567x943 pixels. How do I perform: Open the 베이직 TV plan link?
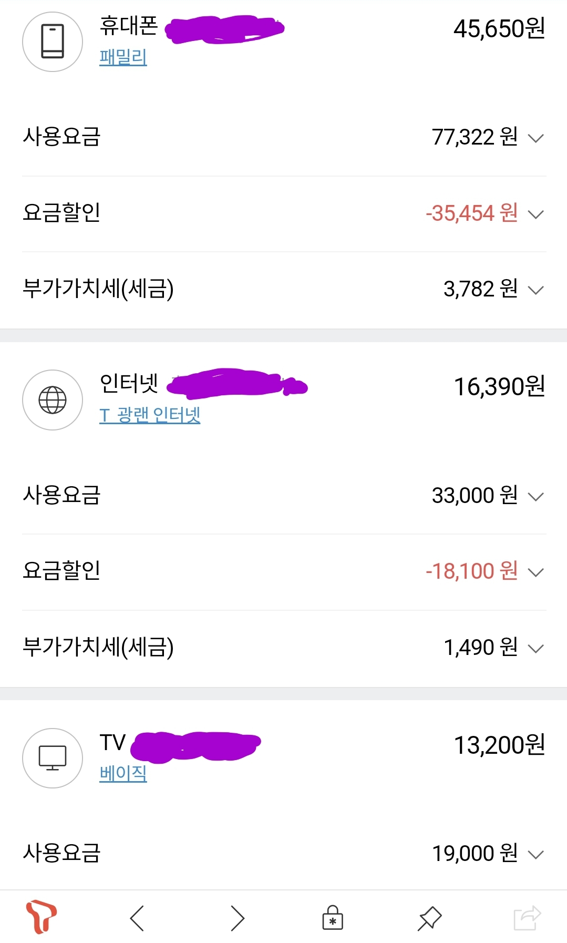coord(123,773)
